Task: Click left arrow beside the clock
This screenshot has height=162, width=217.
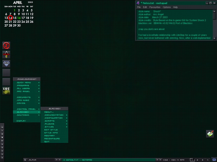Action: coord(157,160)
